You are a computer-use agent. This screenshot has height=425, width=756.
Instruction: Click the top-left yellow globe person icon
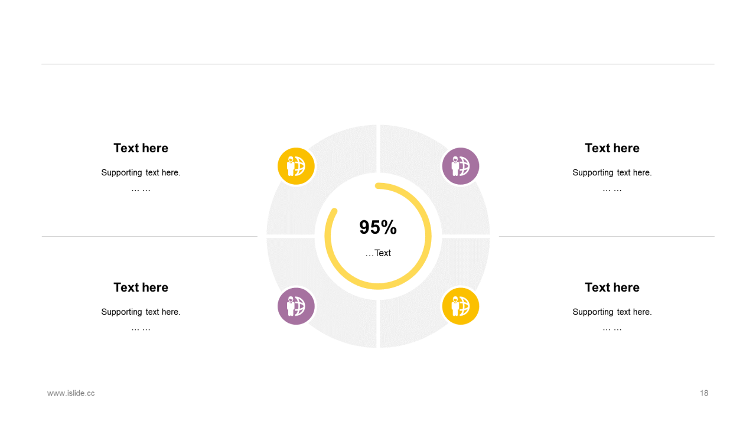tap(296, 166)
